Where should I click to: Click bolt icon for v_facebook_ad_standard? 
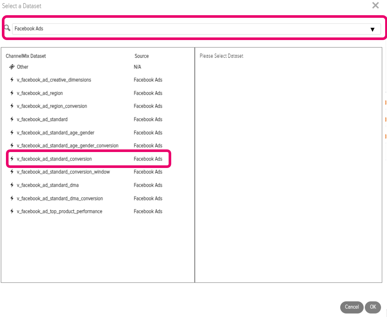12,119
